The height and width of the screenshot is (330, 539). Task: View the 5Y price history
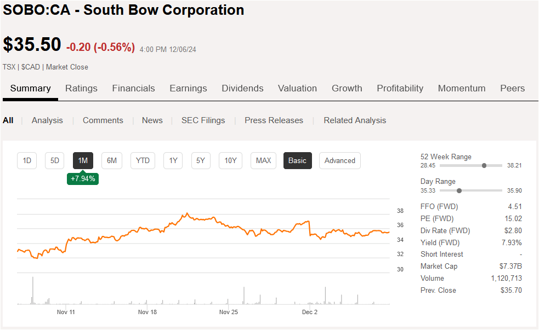200,160
